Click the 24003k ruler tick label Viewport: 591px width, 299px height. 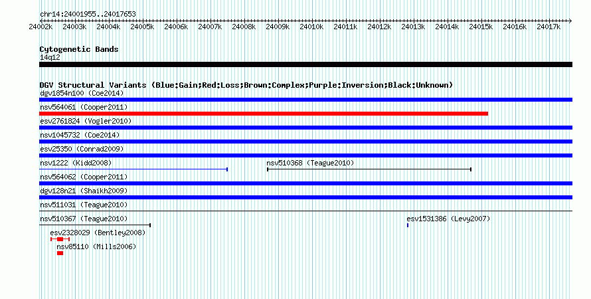pos(74,27)
